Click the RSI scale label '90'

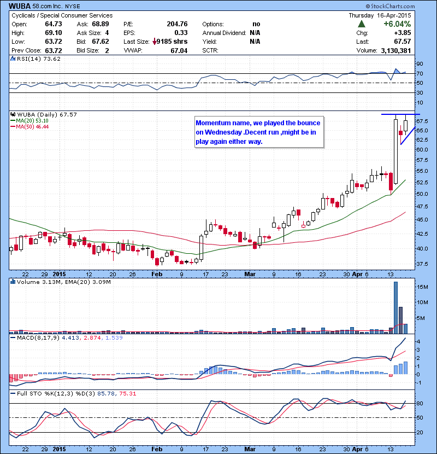click(420, 63)
